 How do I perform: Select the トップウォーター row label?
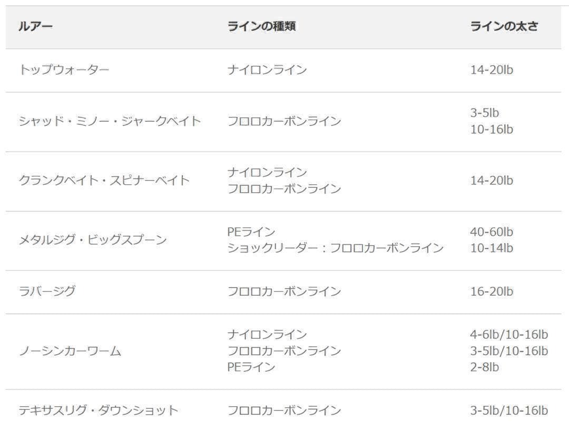pyautogui.click(x=64, y=70)
